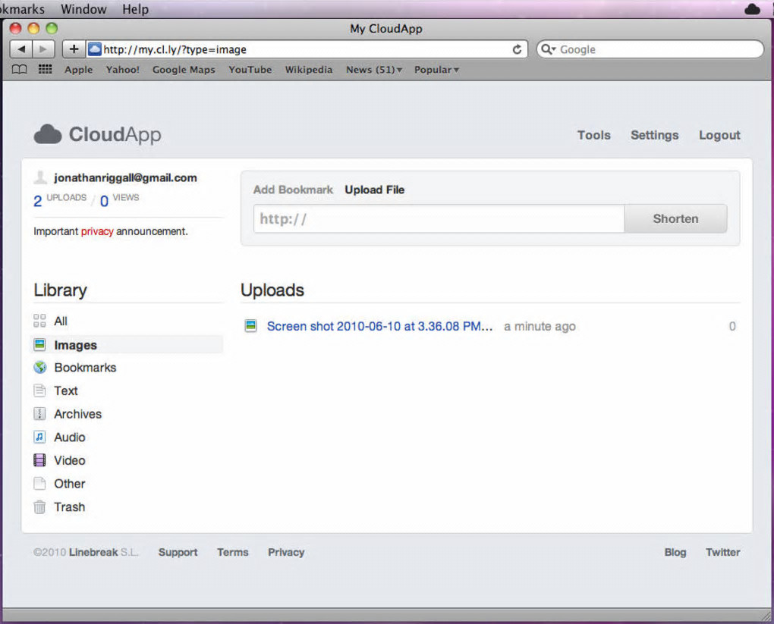Select Archives in the Library
Screen dimensions: 774x624
[x=78, y=414]
